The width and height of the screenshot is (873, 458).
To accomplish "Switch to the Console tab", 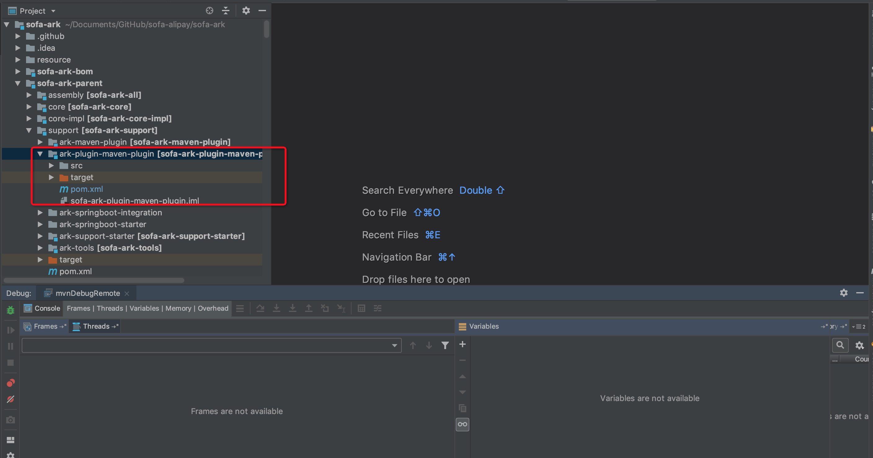I will [42, 308].
